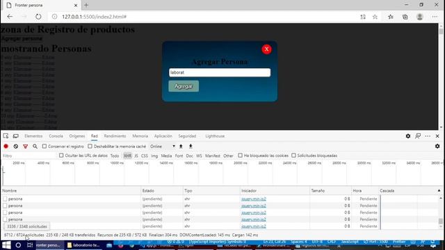Toggle device emulation in DevTools
The height and width of the screenshot is (250, 445).
(15, 136)
